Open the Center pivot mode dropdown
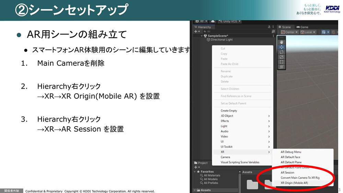The image size is (343, 193). click(290, 32)
